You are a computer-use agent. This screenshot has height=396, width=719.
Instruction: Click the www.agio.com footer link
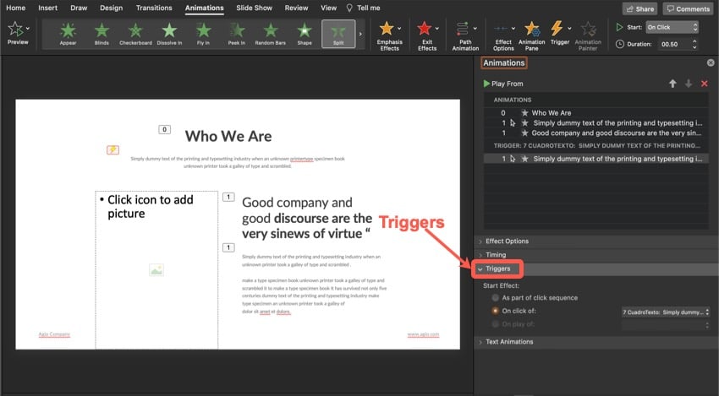[x=423, y=334]
